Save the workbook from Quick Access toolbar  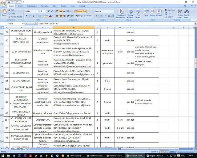point(9,2)
